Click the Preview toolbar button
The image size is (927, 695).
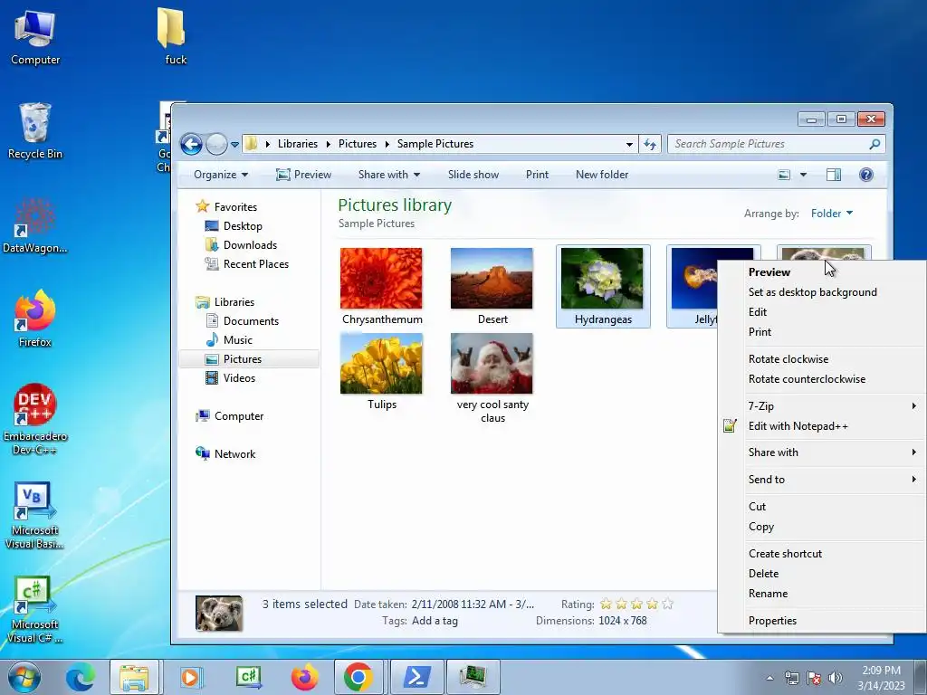click(304, 175)
